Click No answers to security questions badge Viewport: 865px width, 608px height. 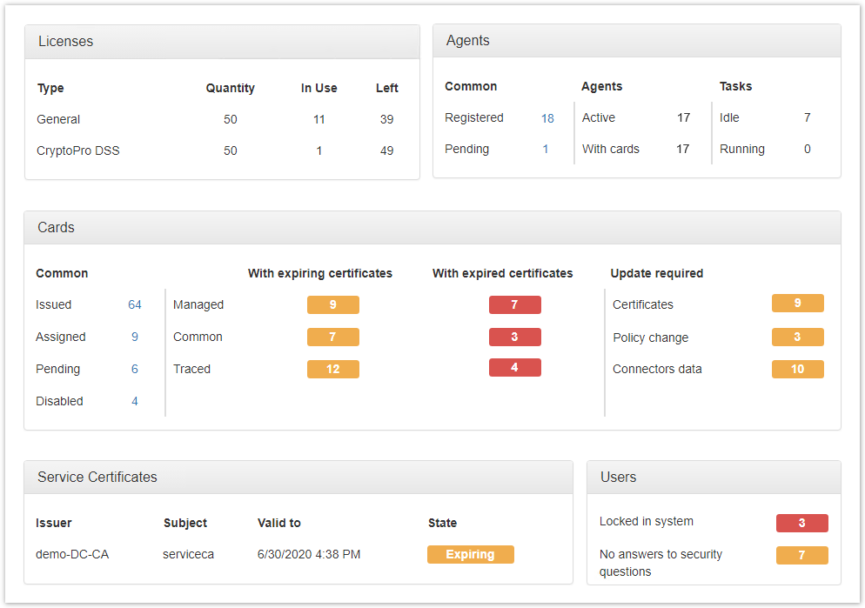[x=801, y=556]
